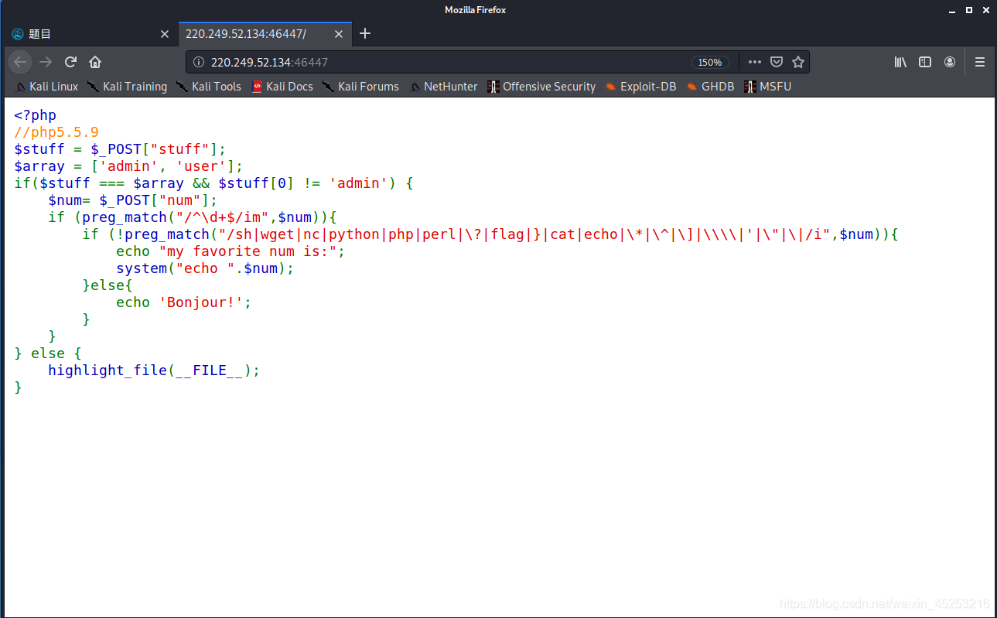This screenshot has height=618, width=997.
Task: Open a new tab with plus
Action: click(365, 33)
